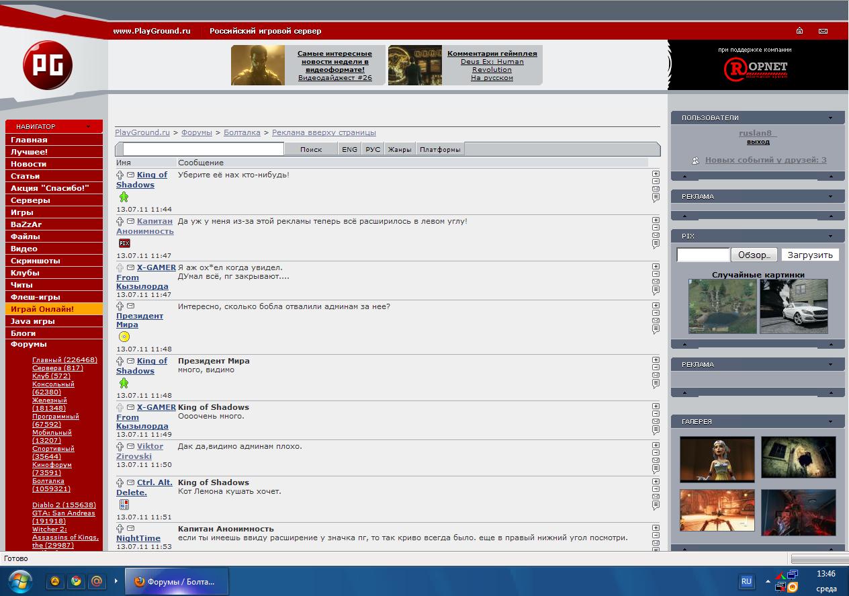The image size is (849, 596).
Task: Click the выход logout link
Action: pos(758,142)
